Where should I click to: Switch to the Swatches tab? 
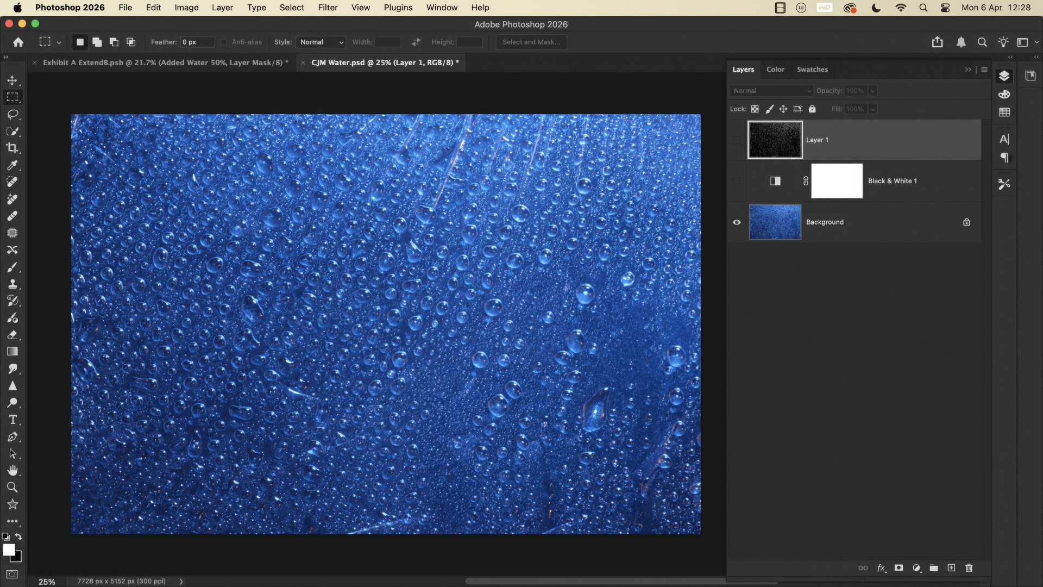point(812,70)
